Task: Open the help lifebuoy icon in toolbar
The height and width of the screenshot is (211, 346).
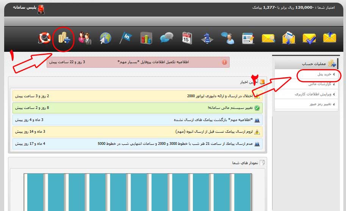Action: 45,38
